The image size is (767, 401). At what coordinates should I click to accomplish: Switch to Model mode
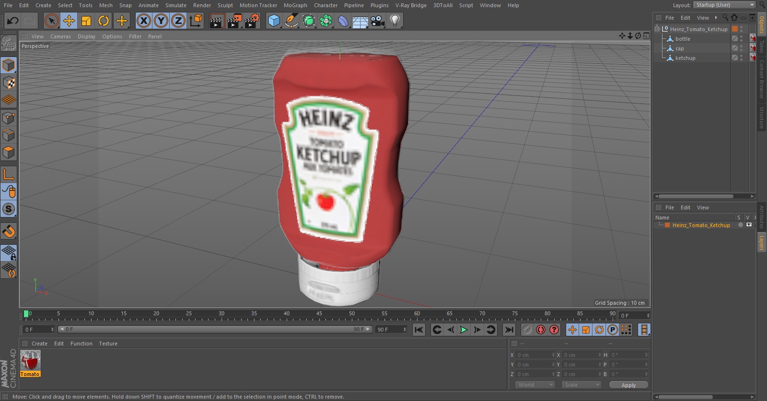pos(9,65)
